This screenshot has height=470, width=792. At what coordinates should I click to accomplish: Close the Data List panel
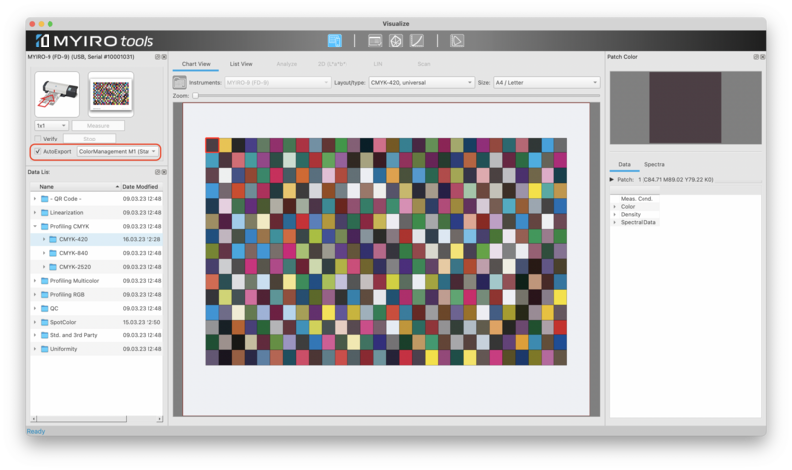click(x=164, y=172)
